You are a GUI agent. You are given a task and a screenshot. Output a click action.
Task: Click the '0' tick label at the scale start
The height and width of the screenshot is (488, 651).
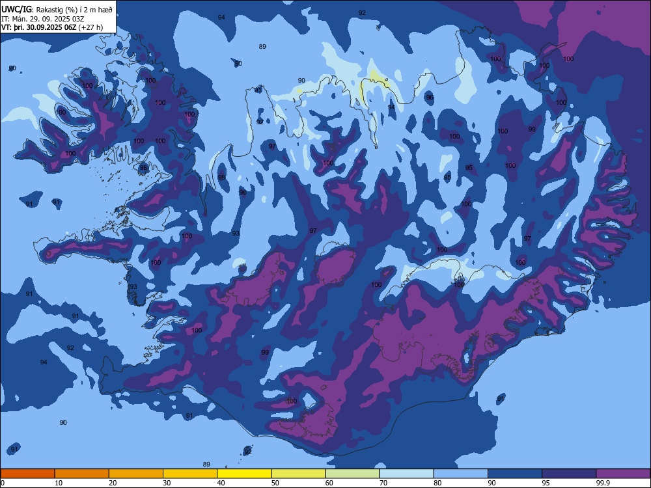coord(3,483)
